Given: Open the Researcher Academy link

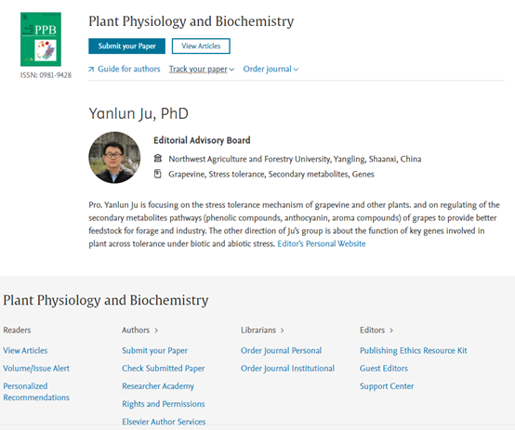Looking at the screenshot, I should [x=158, y=386].
